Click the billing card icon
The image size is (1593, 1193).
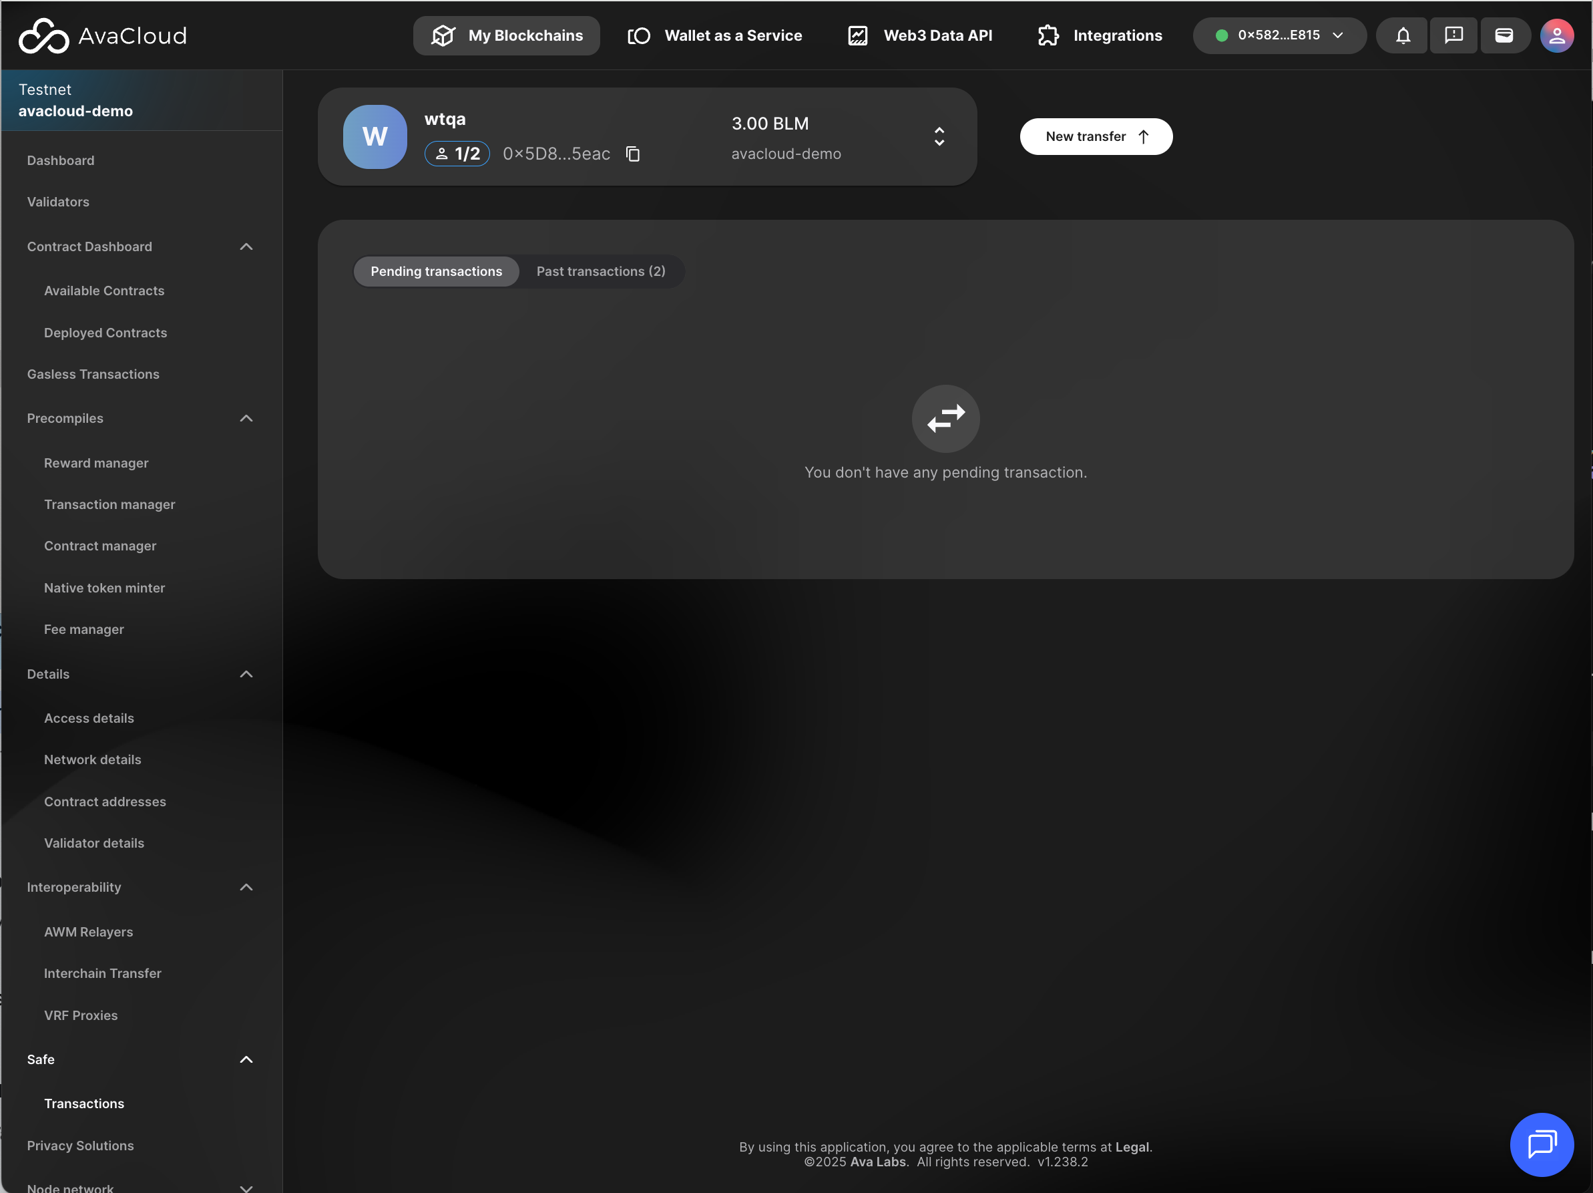(x=1503, y=35)
